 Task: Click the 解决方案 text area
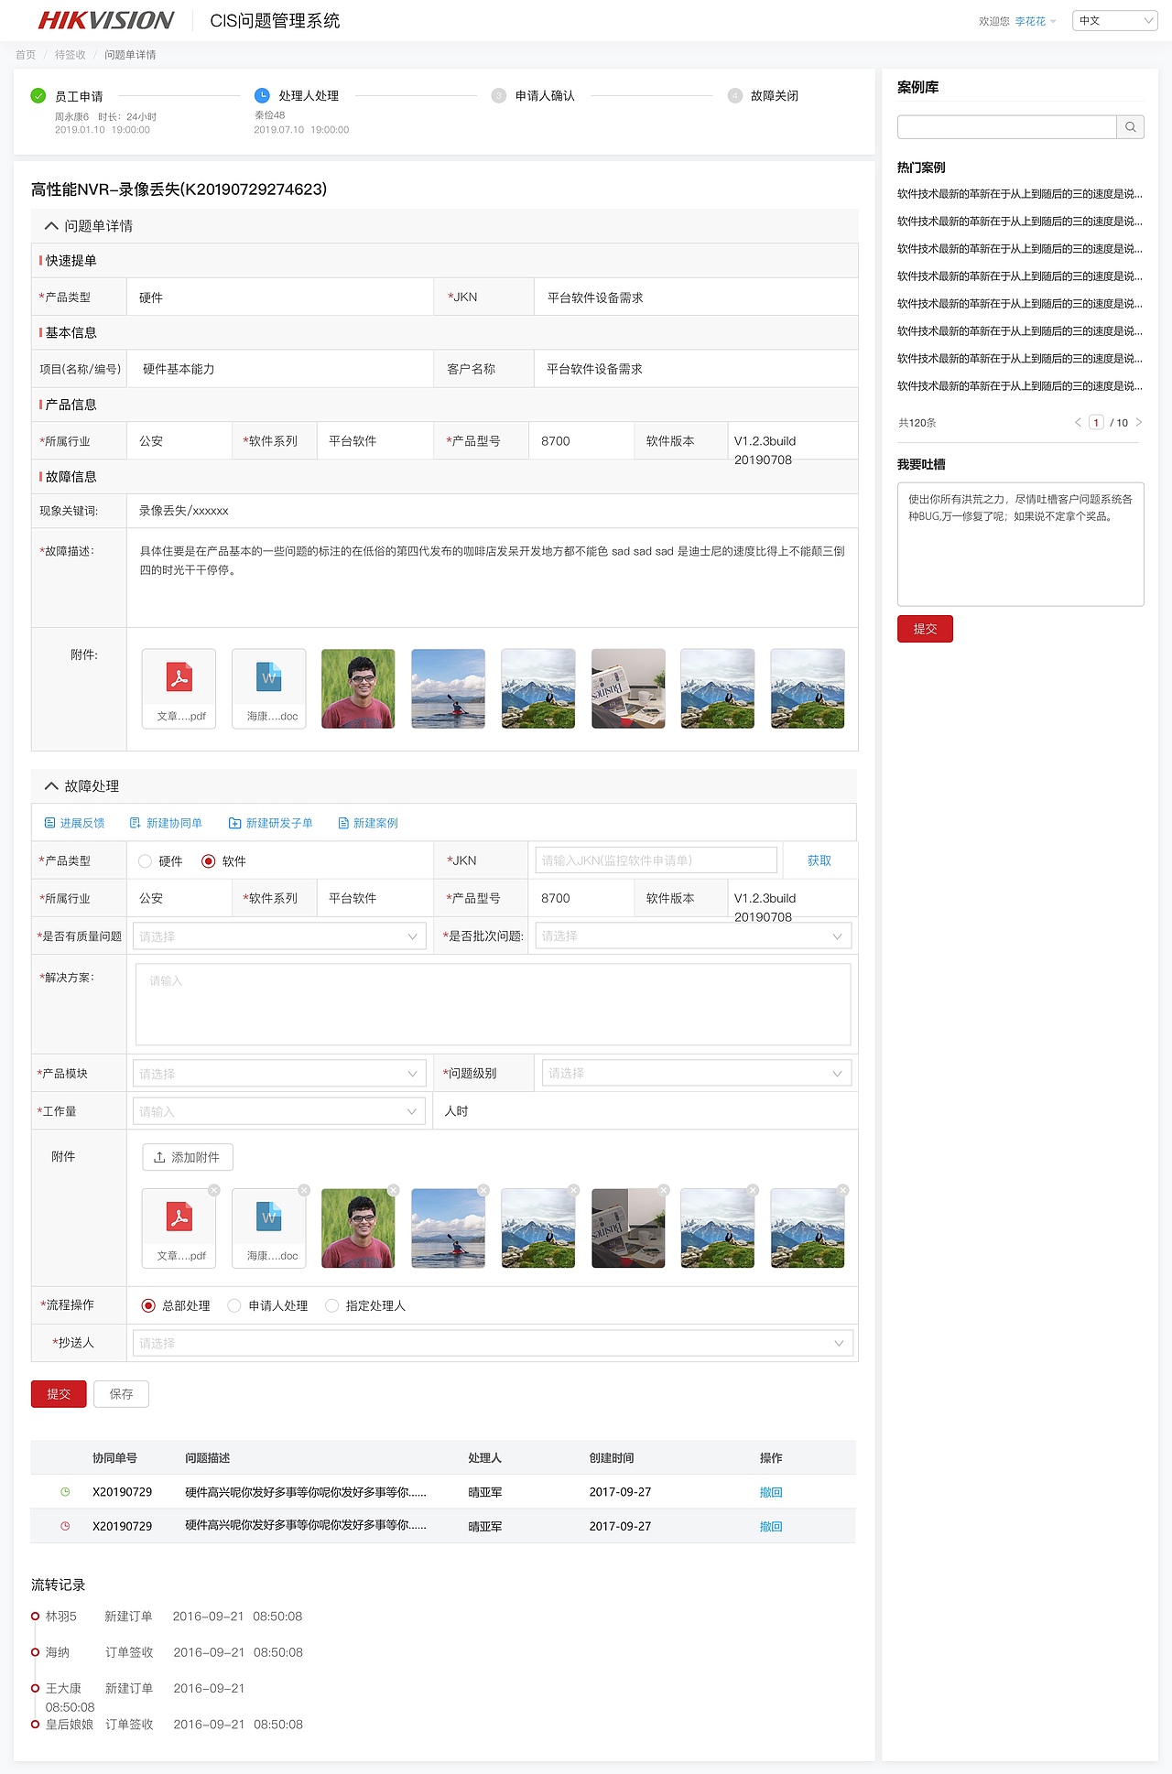pos(493,1004)
